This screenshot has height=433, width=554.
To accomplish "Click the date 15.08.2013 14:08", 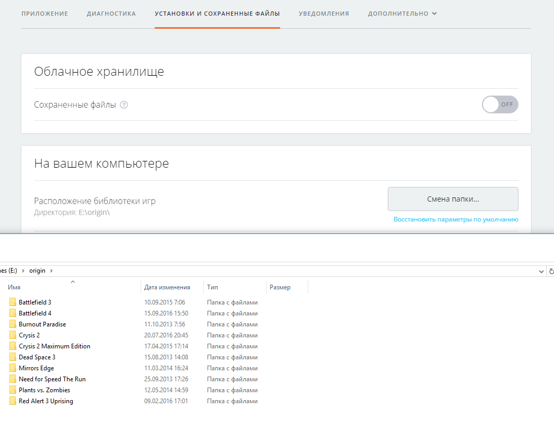I will pos(166,357).
